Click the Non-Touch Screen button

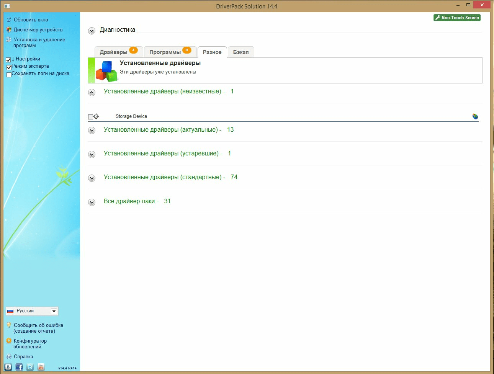(x=457, y=18)
